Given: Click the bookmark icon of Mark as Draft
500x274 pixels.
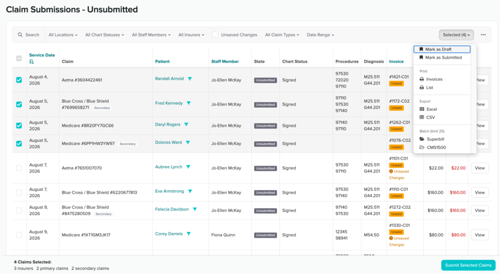Looking at the screenshot, I should coord(421,49).
